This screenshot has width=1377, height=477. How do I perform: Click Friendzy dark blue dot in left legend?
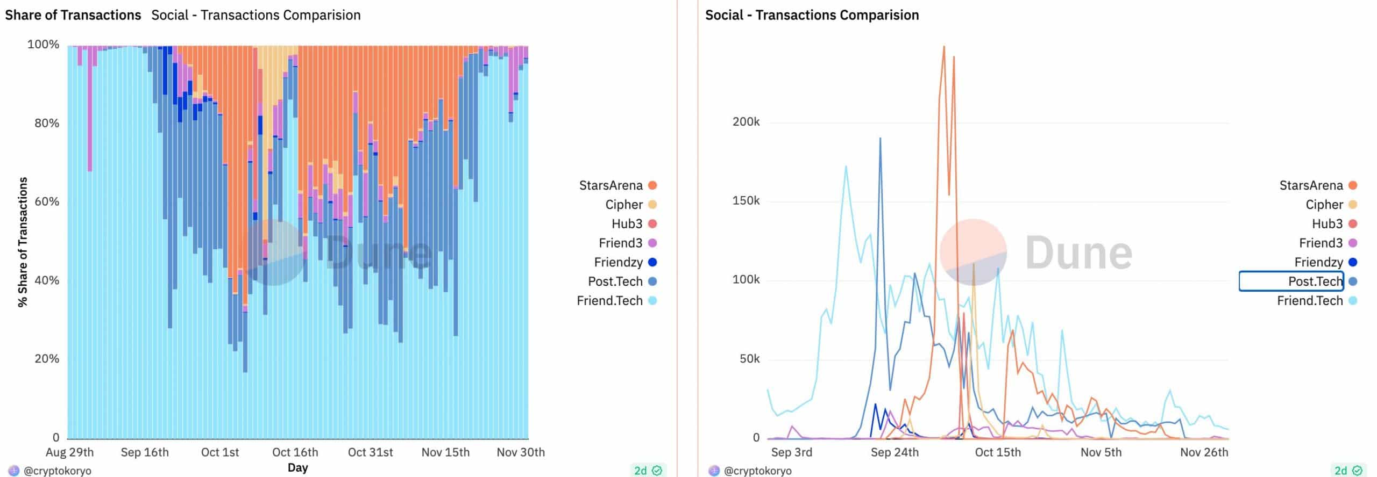(x=652, y=263)
